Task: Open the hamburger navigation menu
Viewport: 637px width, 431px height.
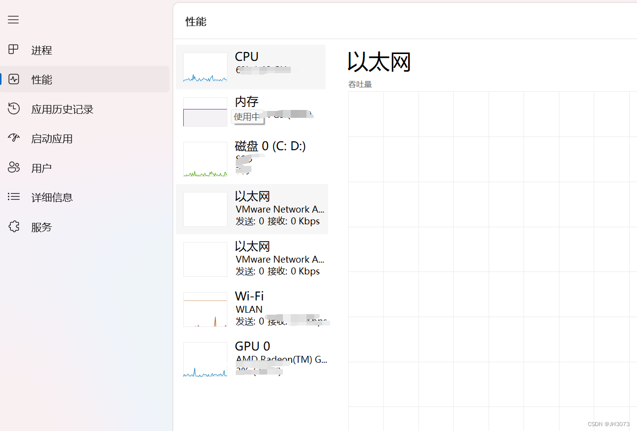Action: click(x=13, y=20)
